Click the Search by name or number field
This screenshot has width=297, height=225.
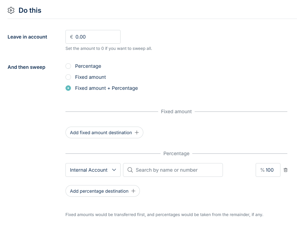[x=176, y=170]
